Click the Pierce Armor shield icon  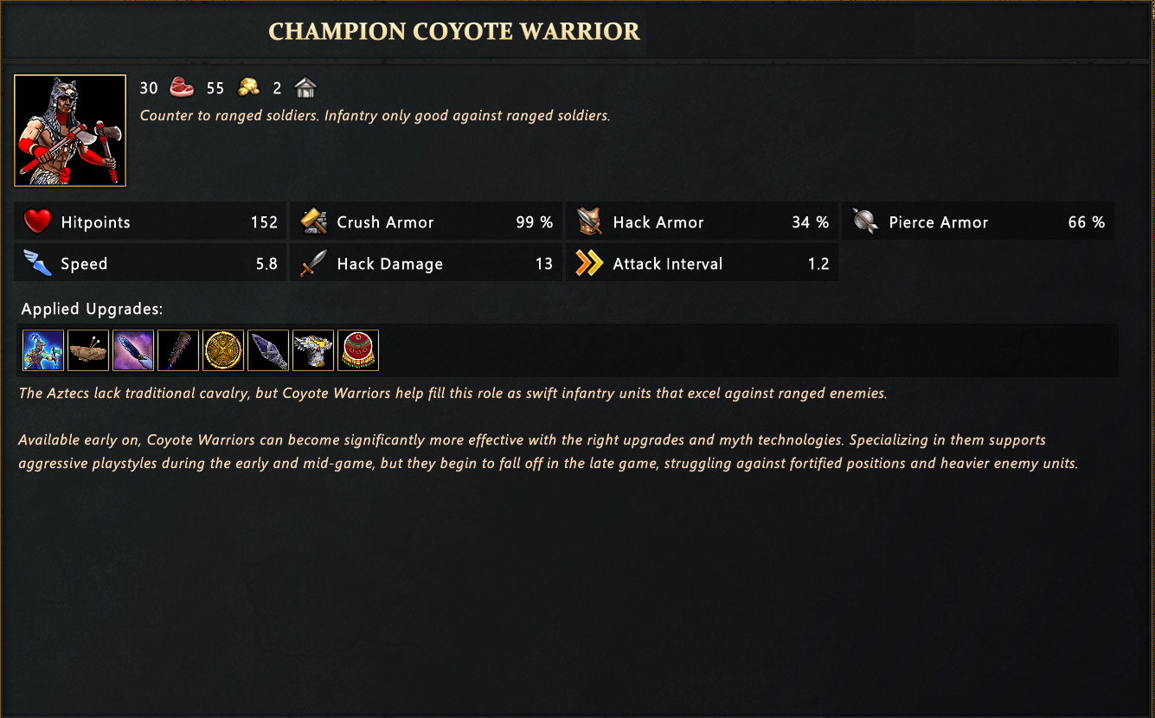(864, 222)
